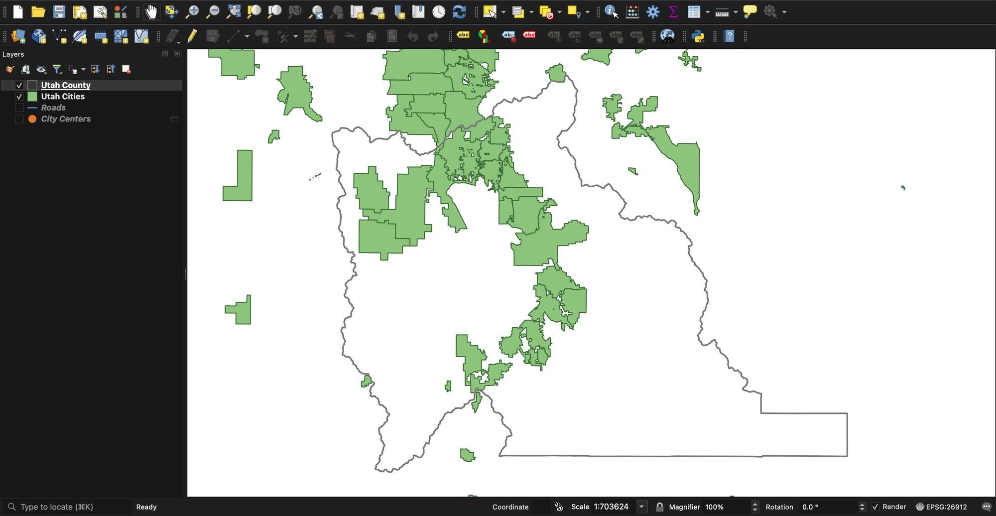Click the Toggle Editing pencil icon

coord(192,36)
